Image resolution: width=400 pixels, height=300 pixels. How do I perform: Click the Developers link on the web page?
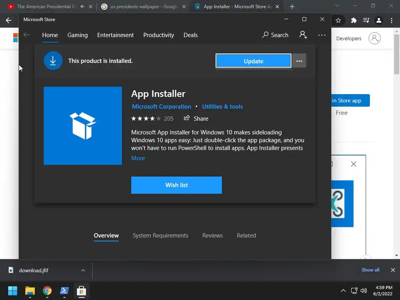(x=348, y=39)
